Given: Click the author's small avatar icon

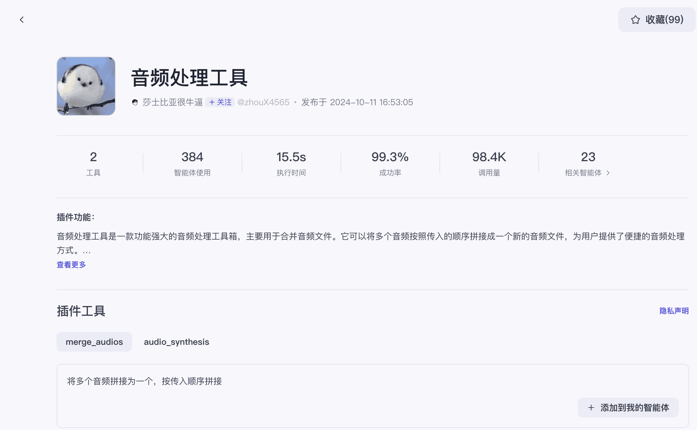Looking at the screenshot, I should (x=135, y=102).
